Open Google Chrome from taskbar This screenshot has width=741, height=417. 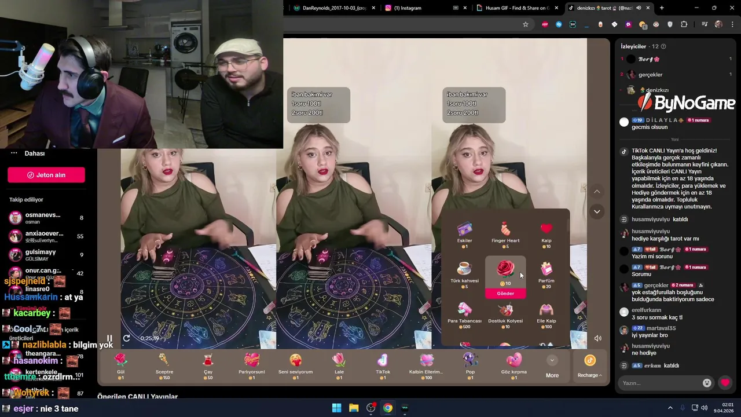coord(388,408)
